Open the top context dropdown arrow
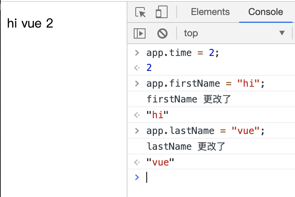Image resolution: width=295 pixels, height=197 pixels. tap(282, 33)
